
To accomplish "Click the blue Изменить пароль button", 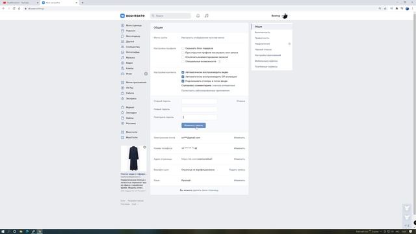I will pyautogui.click(x=194, y=125).
